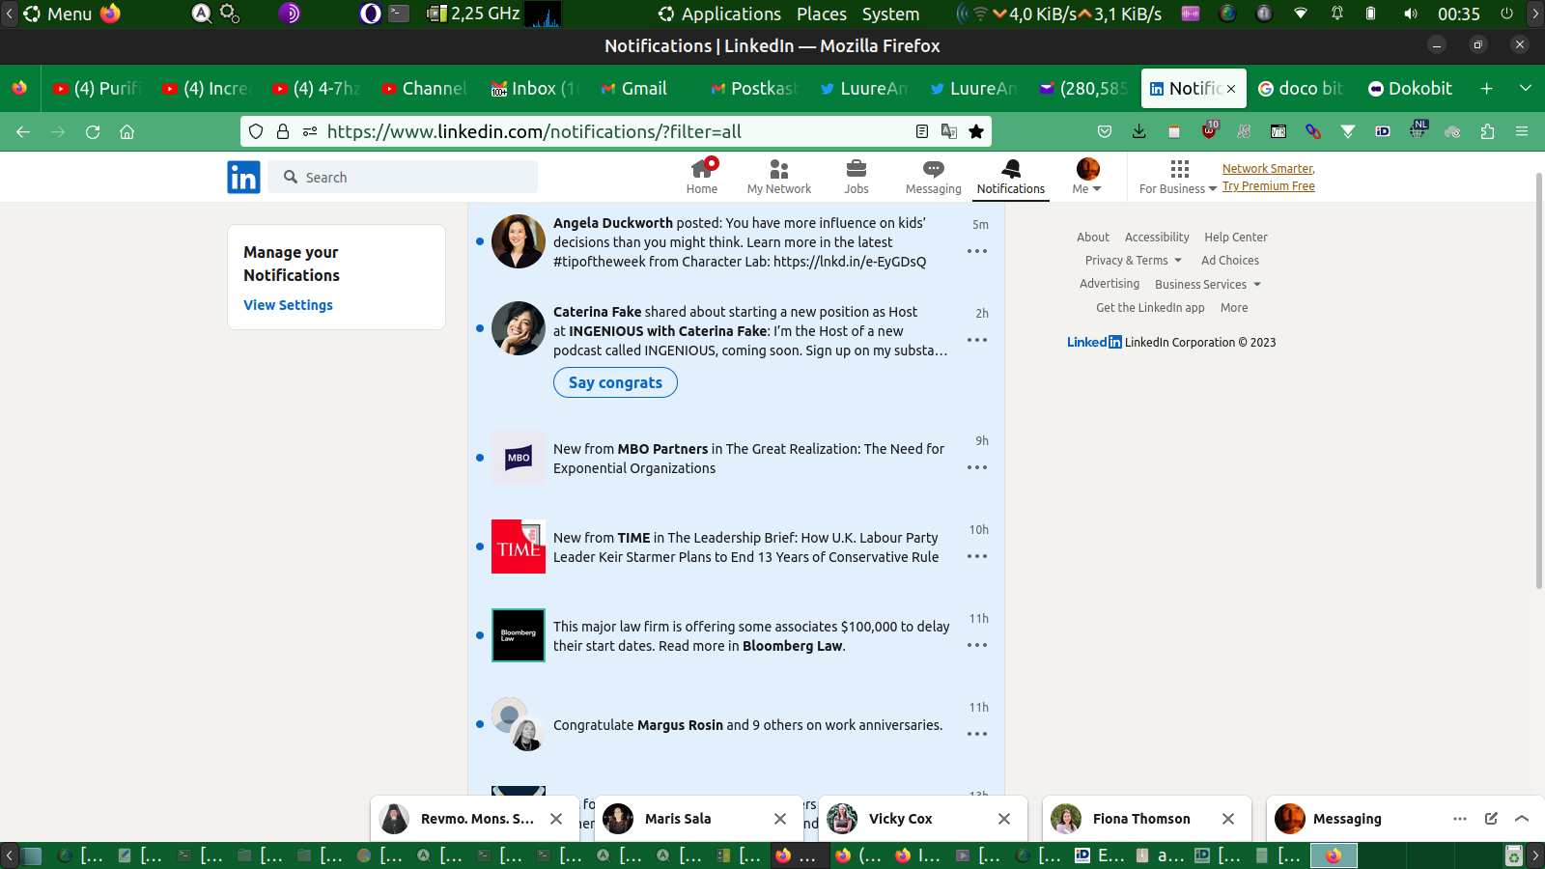Close the Notifications LinkedIn tab
This screenshot has width=1545, height=869.
pos(1231,89)
